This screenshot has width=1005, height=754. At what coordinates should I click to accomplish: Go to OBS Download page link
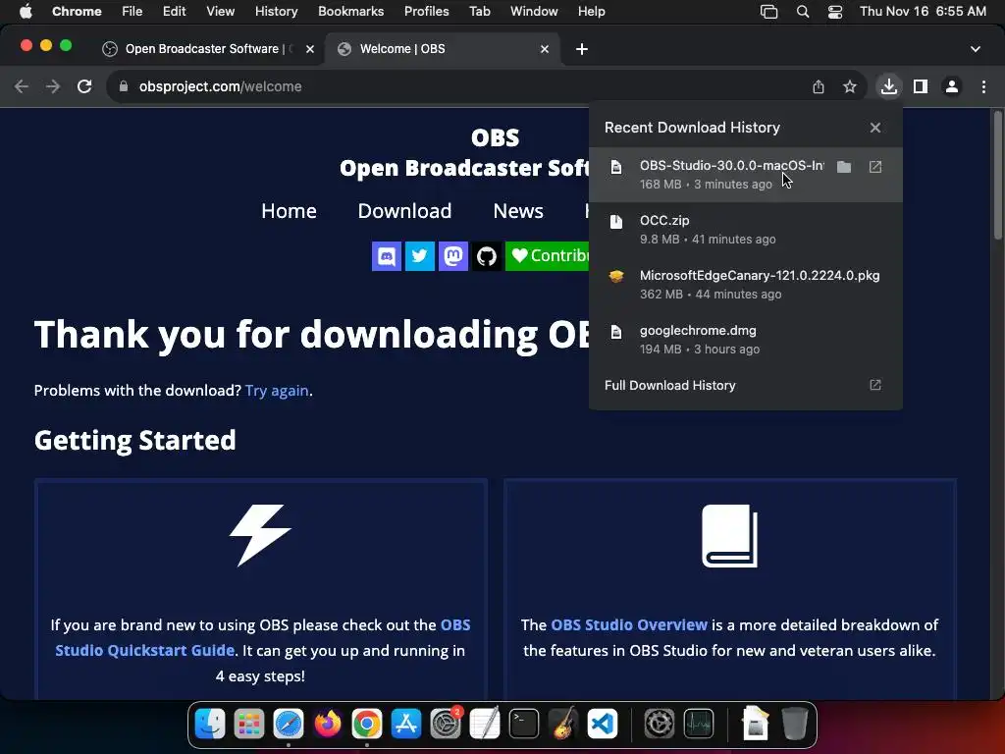tap(404, 211)
